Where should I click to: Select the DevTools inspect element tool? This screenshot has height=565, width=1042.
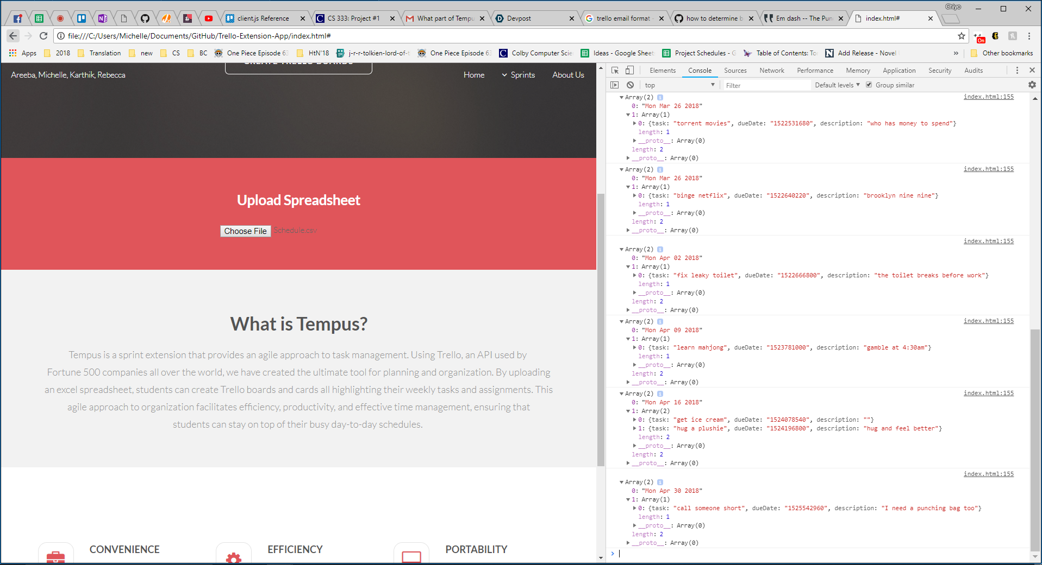[615, 71]
